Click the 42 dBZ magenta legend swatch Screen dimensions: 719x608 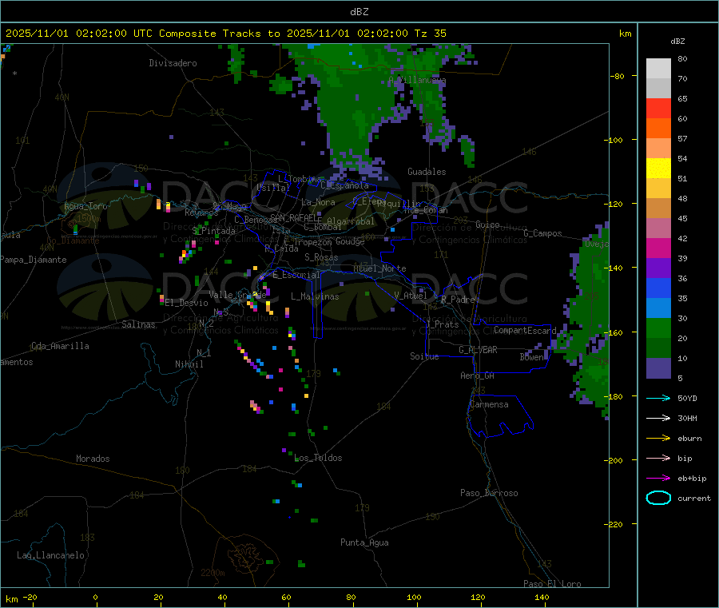tap(658, 248)
